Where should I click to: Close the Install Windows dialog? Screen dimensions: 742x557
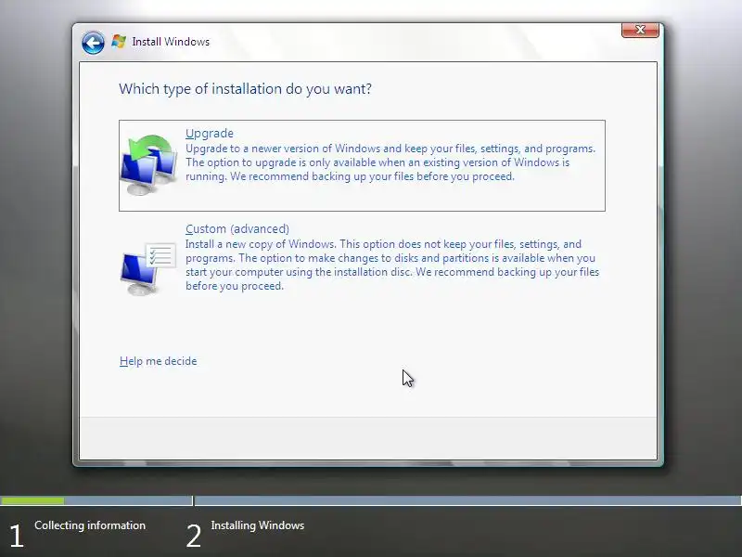click(640, 30)
